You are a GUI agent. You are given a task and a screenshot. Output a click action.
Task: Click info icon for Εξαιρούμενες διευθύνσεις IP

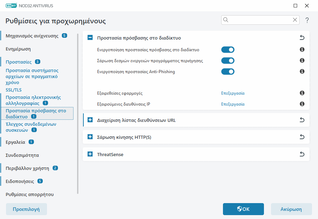pos(302,104)
